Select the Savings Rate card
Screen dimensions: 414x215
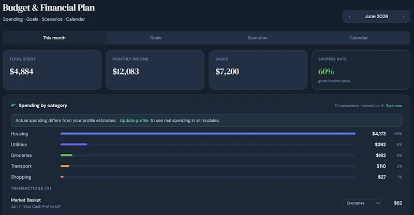[x=361, y=70]
